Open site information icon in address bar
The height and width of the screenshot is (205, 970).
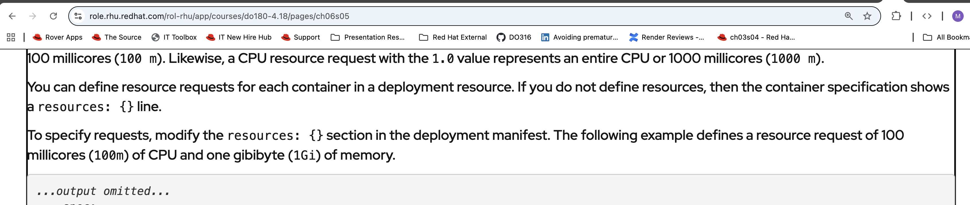pos(78,16)
